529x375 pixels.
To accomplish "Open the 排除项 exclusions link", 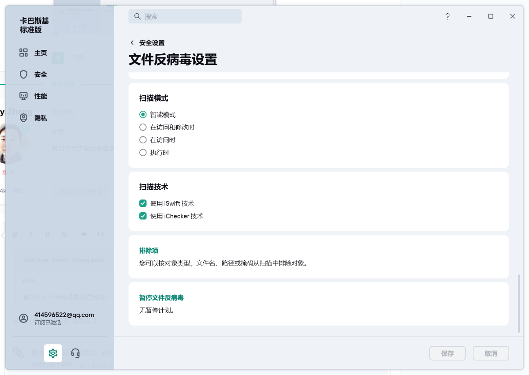I will point(149,251).
